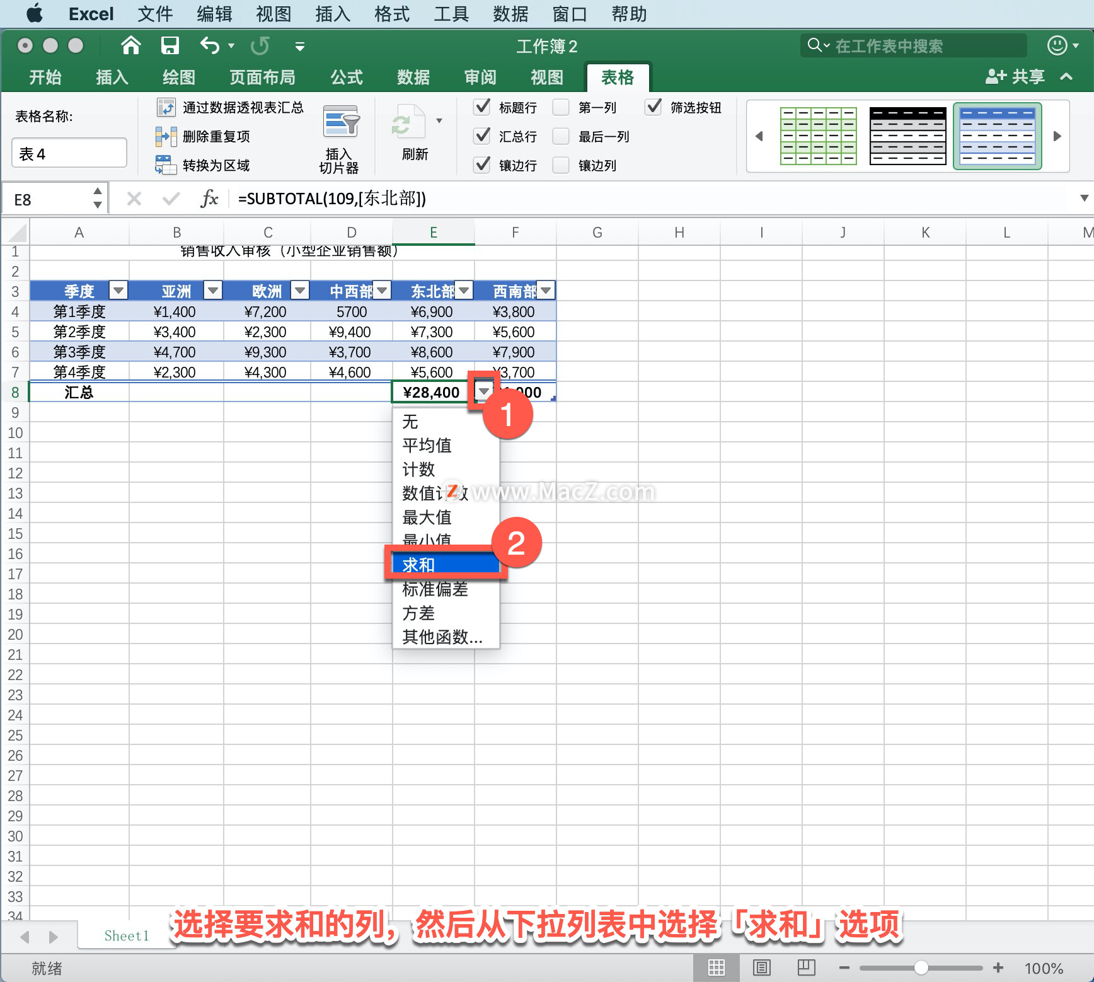The width and height of the screenshot is (1094, 982).
Task: Click the 插入切片器 icon
Action: (x=341, y=122)
